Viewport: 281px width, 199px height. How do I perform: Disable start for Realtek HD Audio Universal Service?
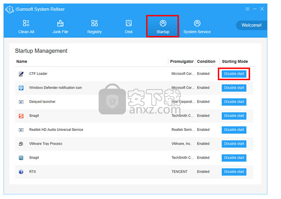[234, 130]
